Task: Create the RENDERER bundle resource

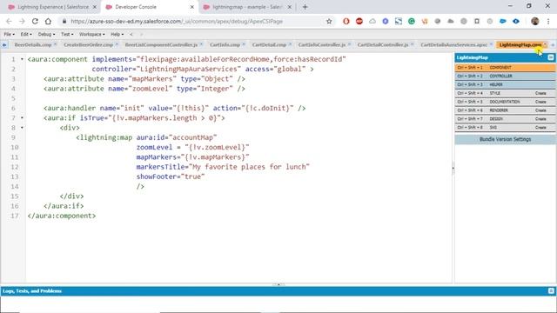Action: (x=540, y=110)
